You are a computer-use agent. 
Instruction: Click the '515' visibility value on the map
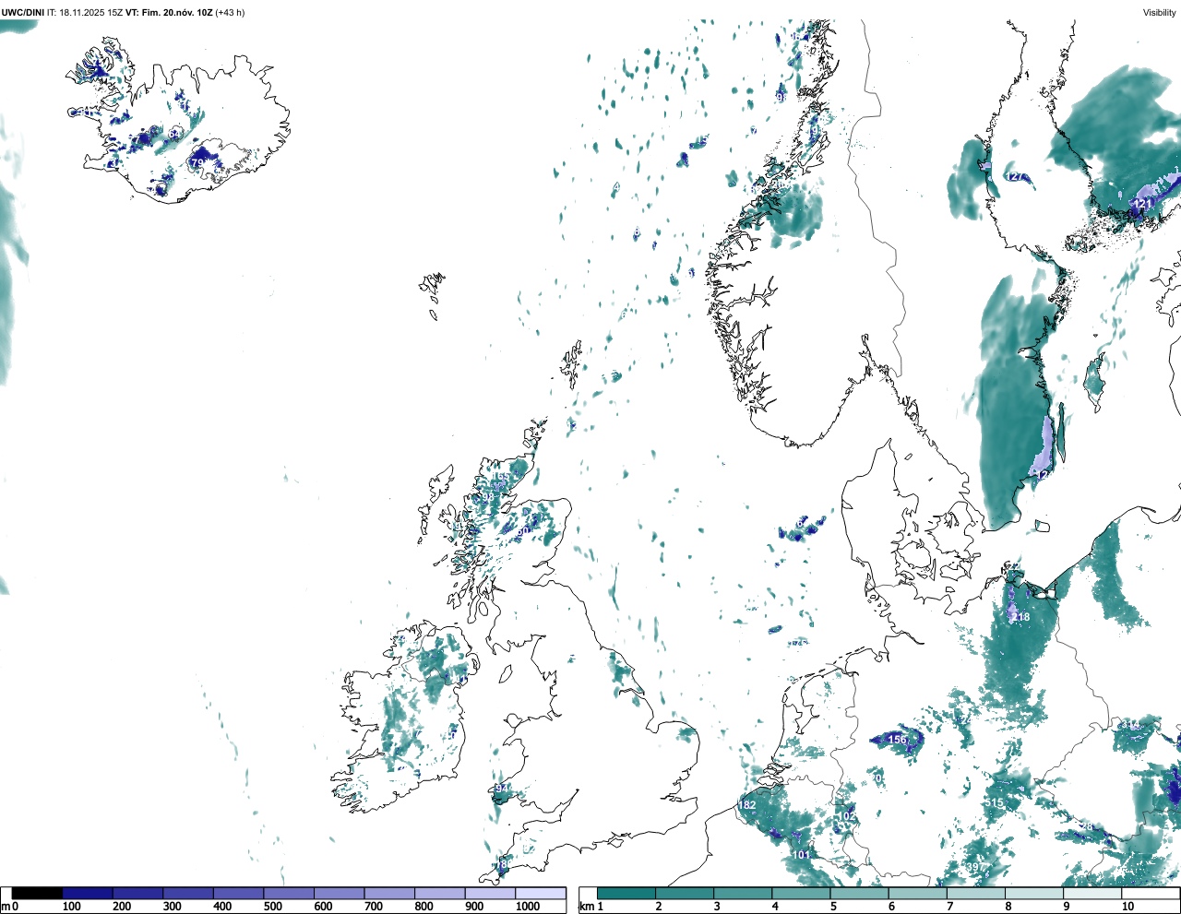tap(994, 803)
